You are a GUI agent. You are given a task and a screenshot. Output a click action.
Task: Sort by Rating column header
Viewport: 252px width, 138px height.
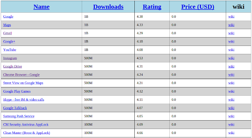(x=152, y=7)
